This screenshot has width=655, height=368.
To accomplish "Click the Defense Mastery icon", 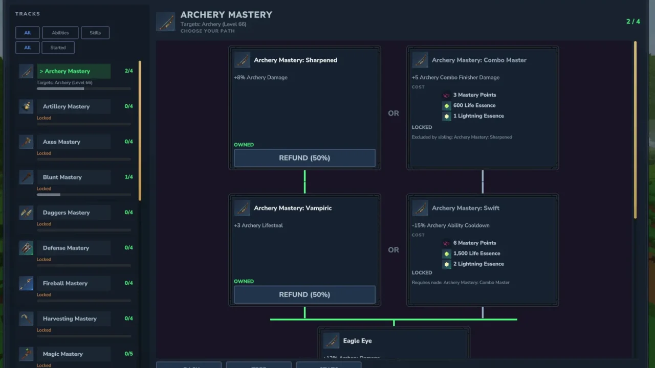I will tap(26, 247).
